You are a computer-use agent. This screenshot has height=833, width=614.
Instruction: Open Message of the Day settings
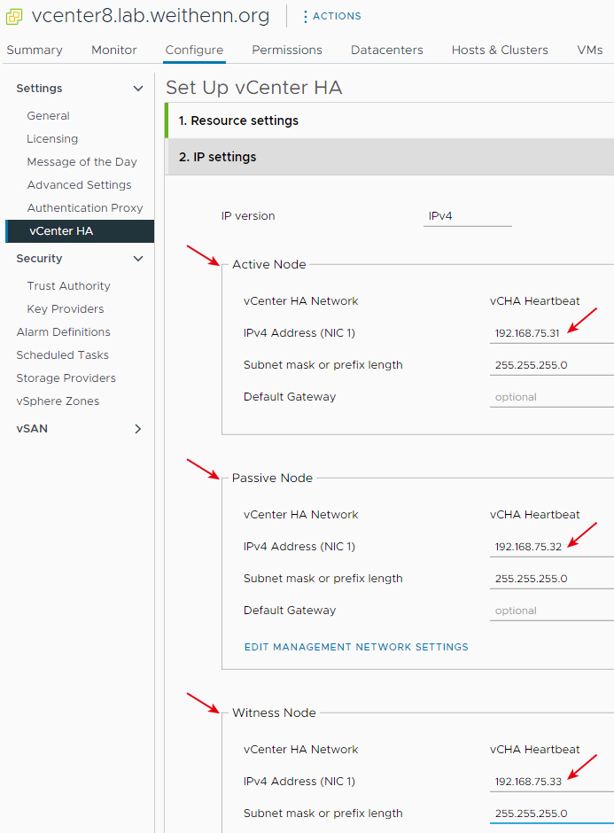(x=82, y=161)
